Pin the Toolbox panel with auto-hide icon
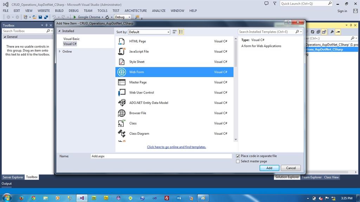 46,25
